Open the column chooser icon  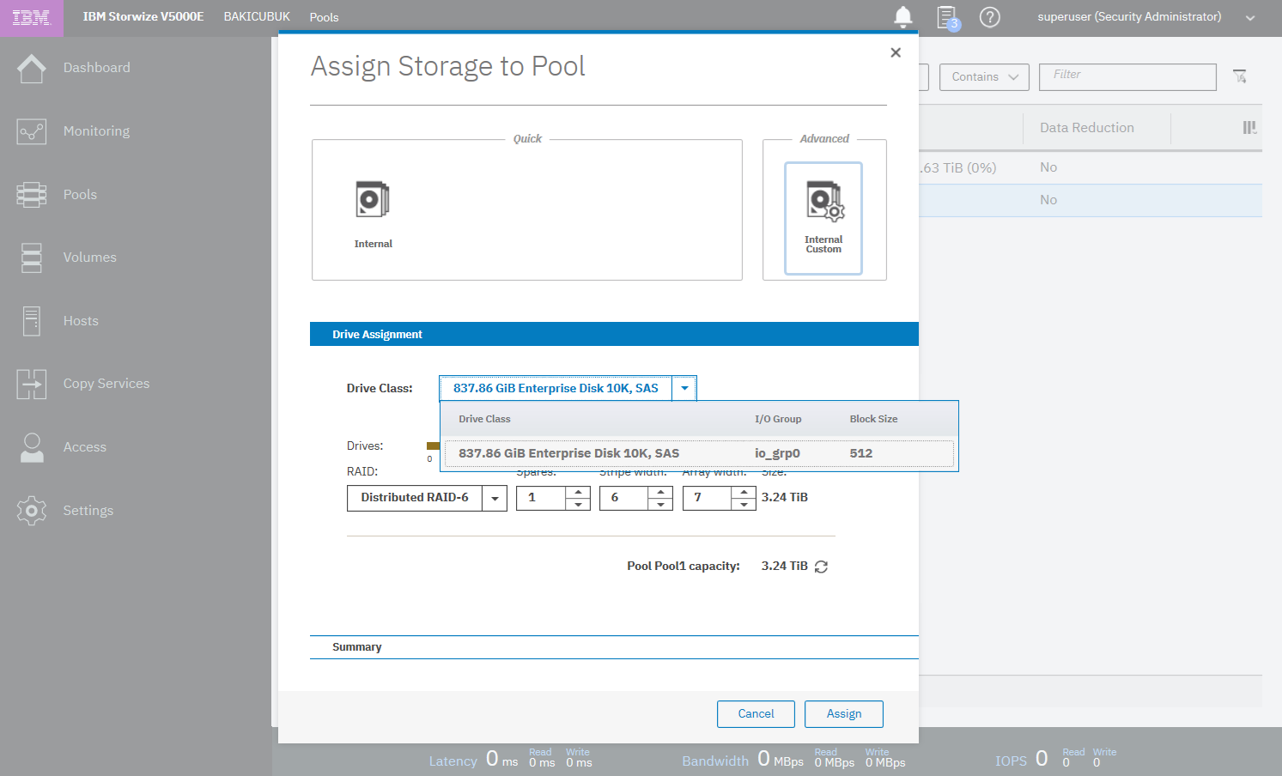click(1249, 128)
